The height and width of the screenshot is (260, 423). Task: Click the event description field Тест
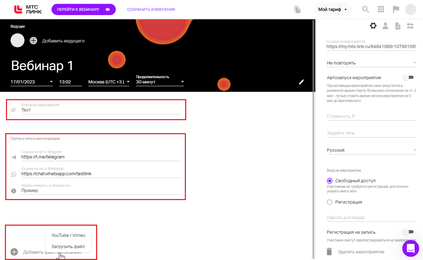tap(101, 110)
